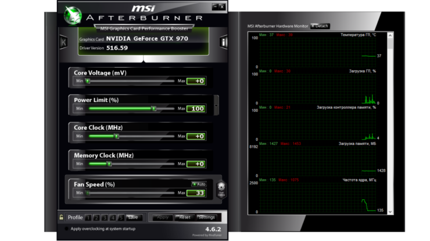
Task: Open the fan User Define gear icon
Action: [x=221, y=189]
